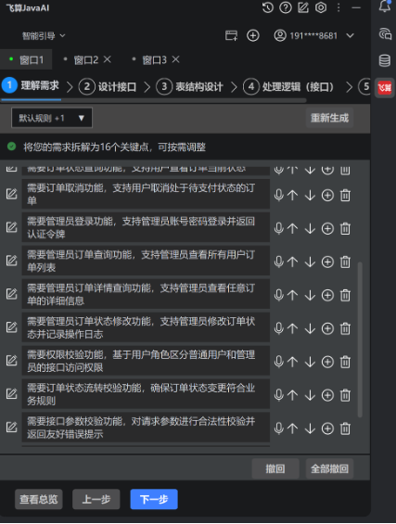The width and height of the screenshot is (396, 524).
Task: Open the hexagon settings icon
Action: (321, 7)
